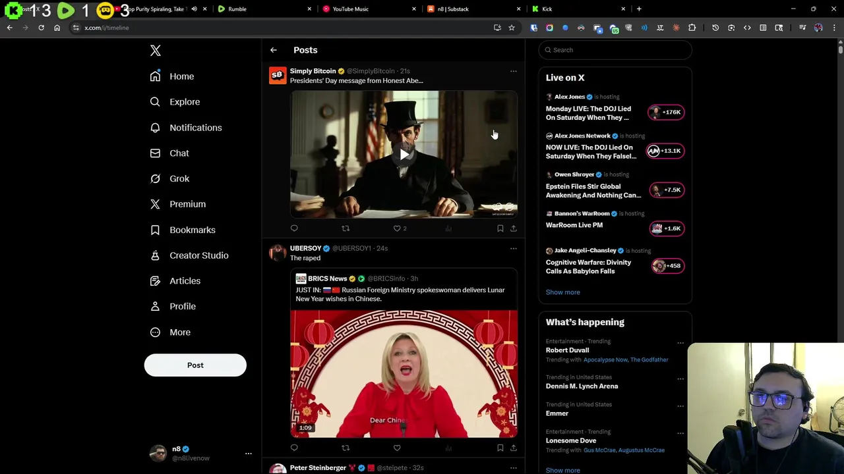The height and width of the screenshot is (474, 844).
Task: Open options for Dennis M. Lynch Arena trend
Action: pyautogui.click(x=680, y=379)
